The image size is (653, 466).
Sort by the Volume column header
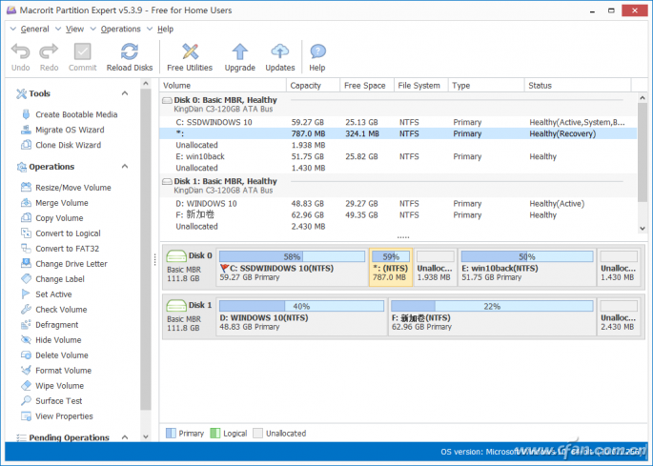pyautogui.click(x=223, y=86)
